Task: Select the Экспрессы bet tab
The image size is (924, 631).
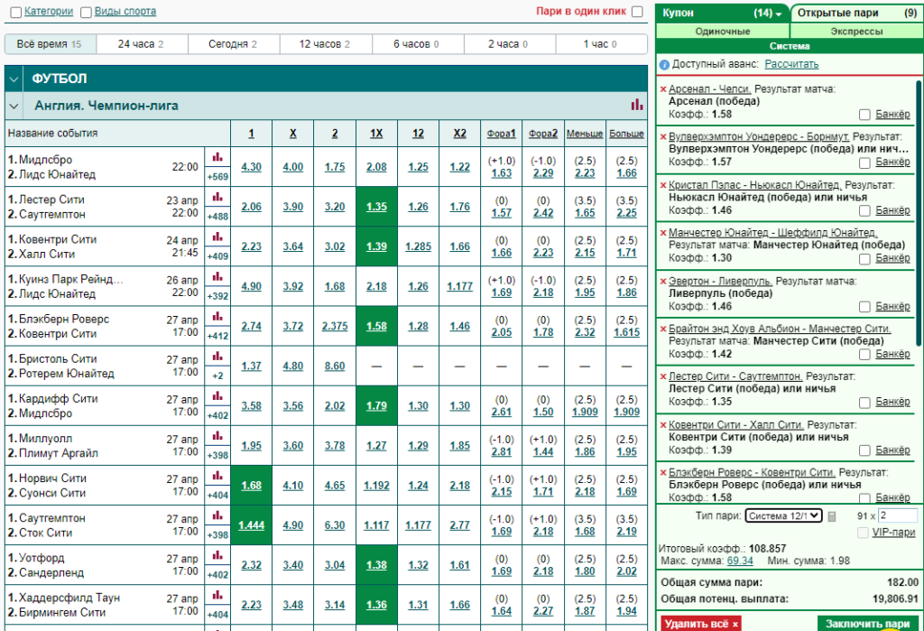Action: click(x=857, y=32)
